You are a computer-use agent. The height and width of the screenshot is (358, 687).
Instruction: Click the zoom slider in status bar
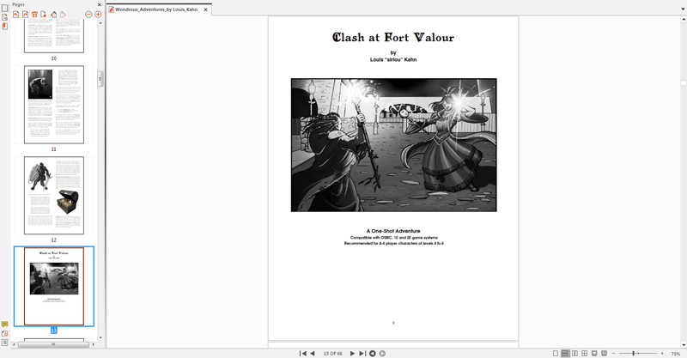[633, 353]
